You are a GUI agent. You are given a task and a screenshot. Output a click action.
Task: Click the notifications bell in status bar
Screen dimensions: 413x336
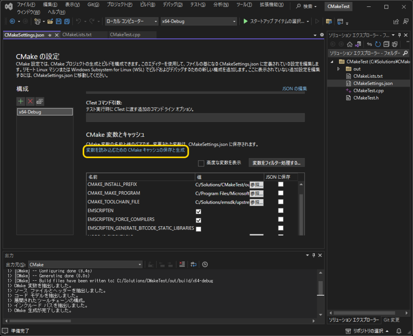point(399,331)
